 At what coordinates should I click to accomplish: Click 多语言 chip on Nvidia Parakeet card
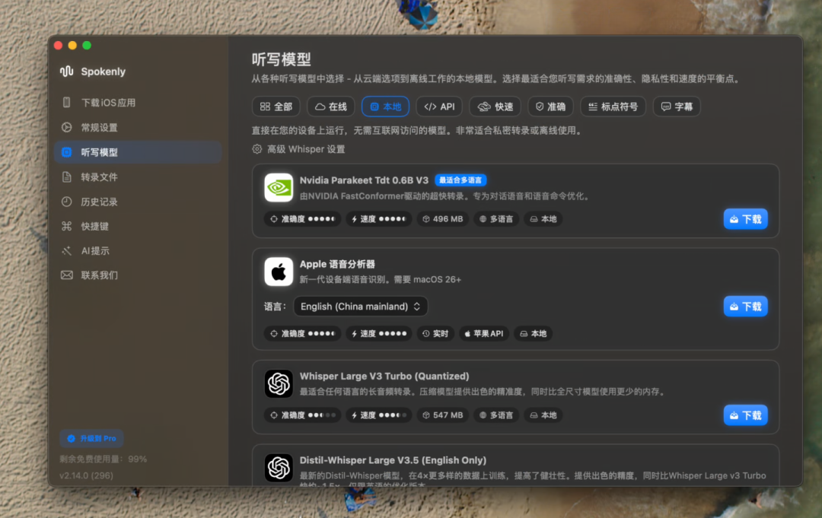(x=496, y=219)
